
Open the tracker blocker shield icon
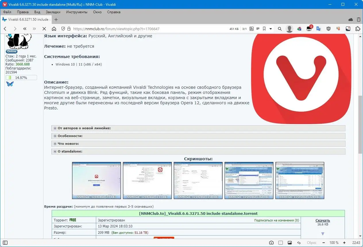63,29
